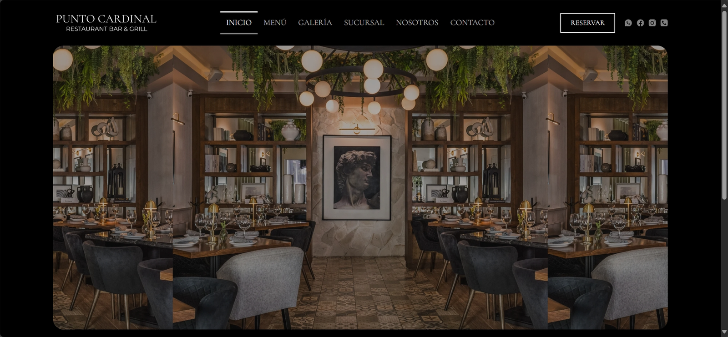Click the restaurant interior hero image
Screen dimensions: 728x337
(360, 187)
